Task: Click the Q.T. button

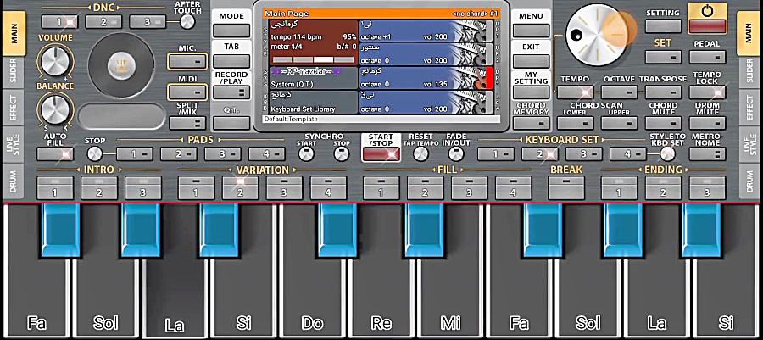Action: [231, 123]
